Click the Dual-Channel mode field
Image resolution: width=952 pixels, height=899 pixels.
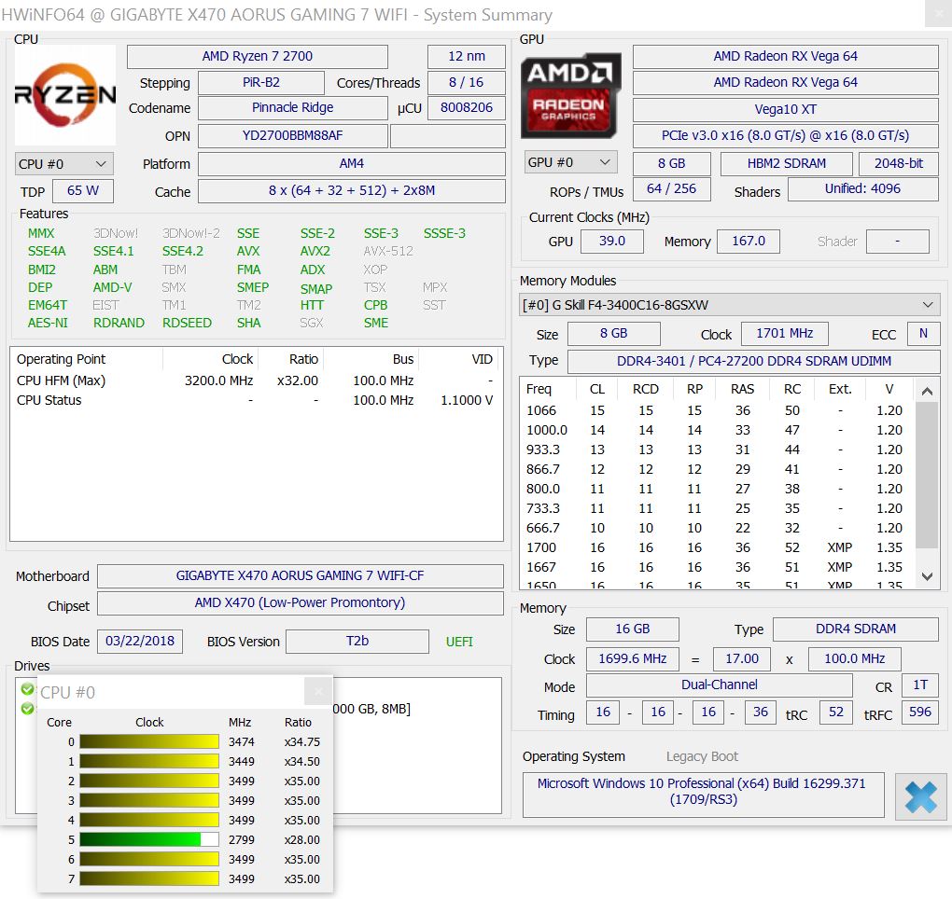pyautogui.click(x=719, y=685)
